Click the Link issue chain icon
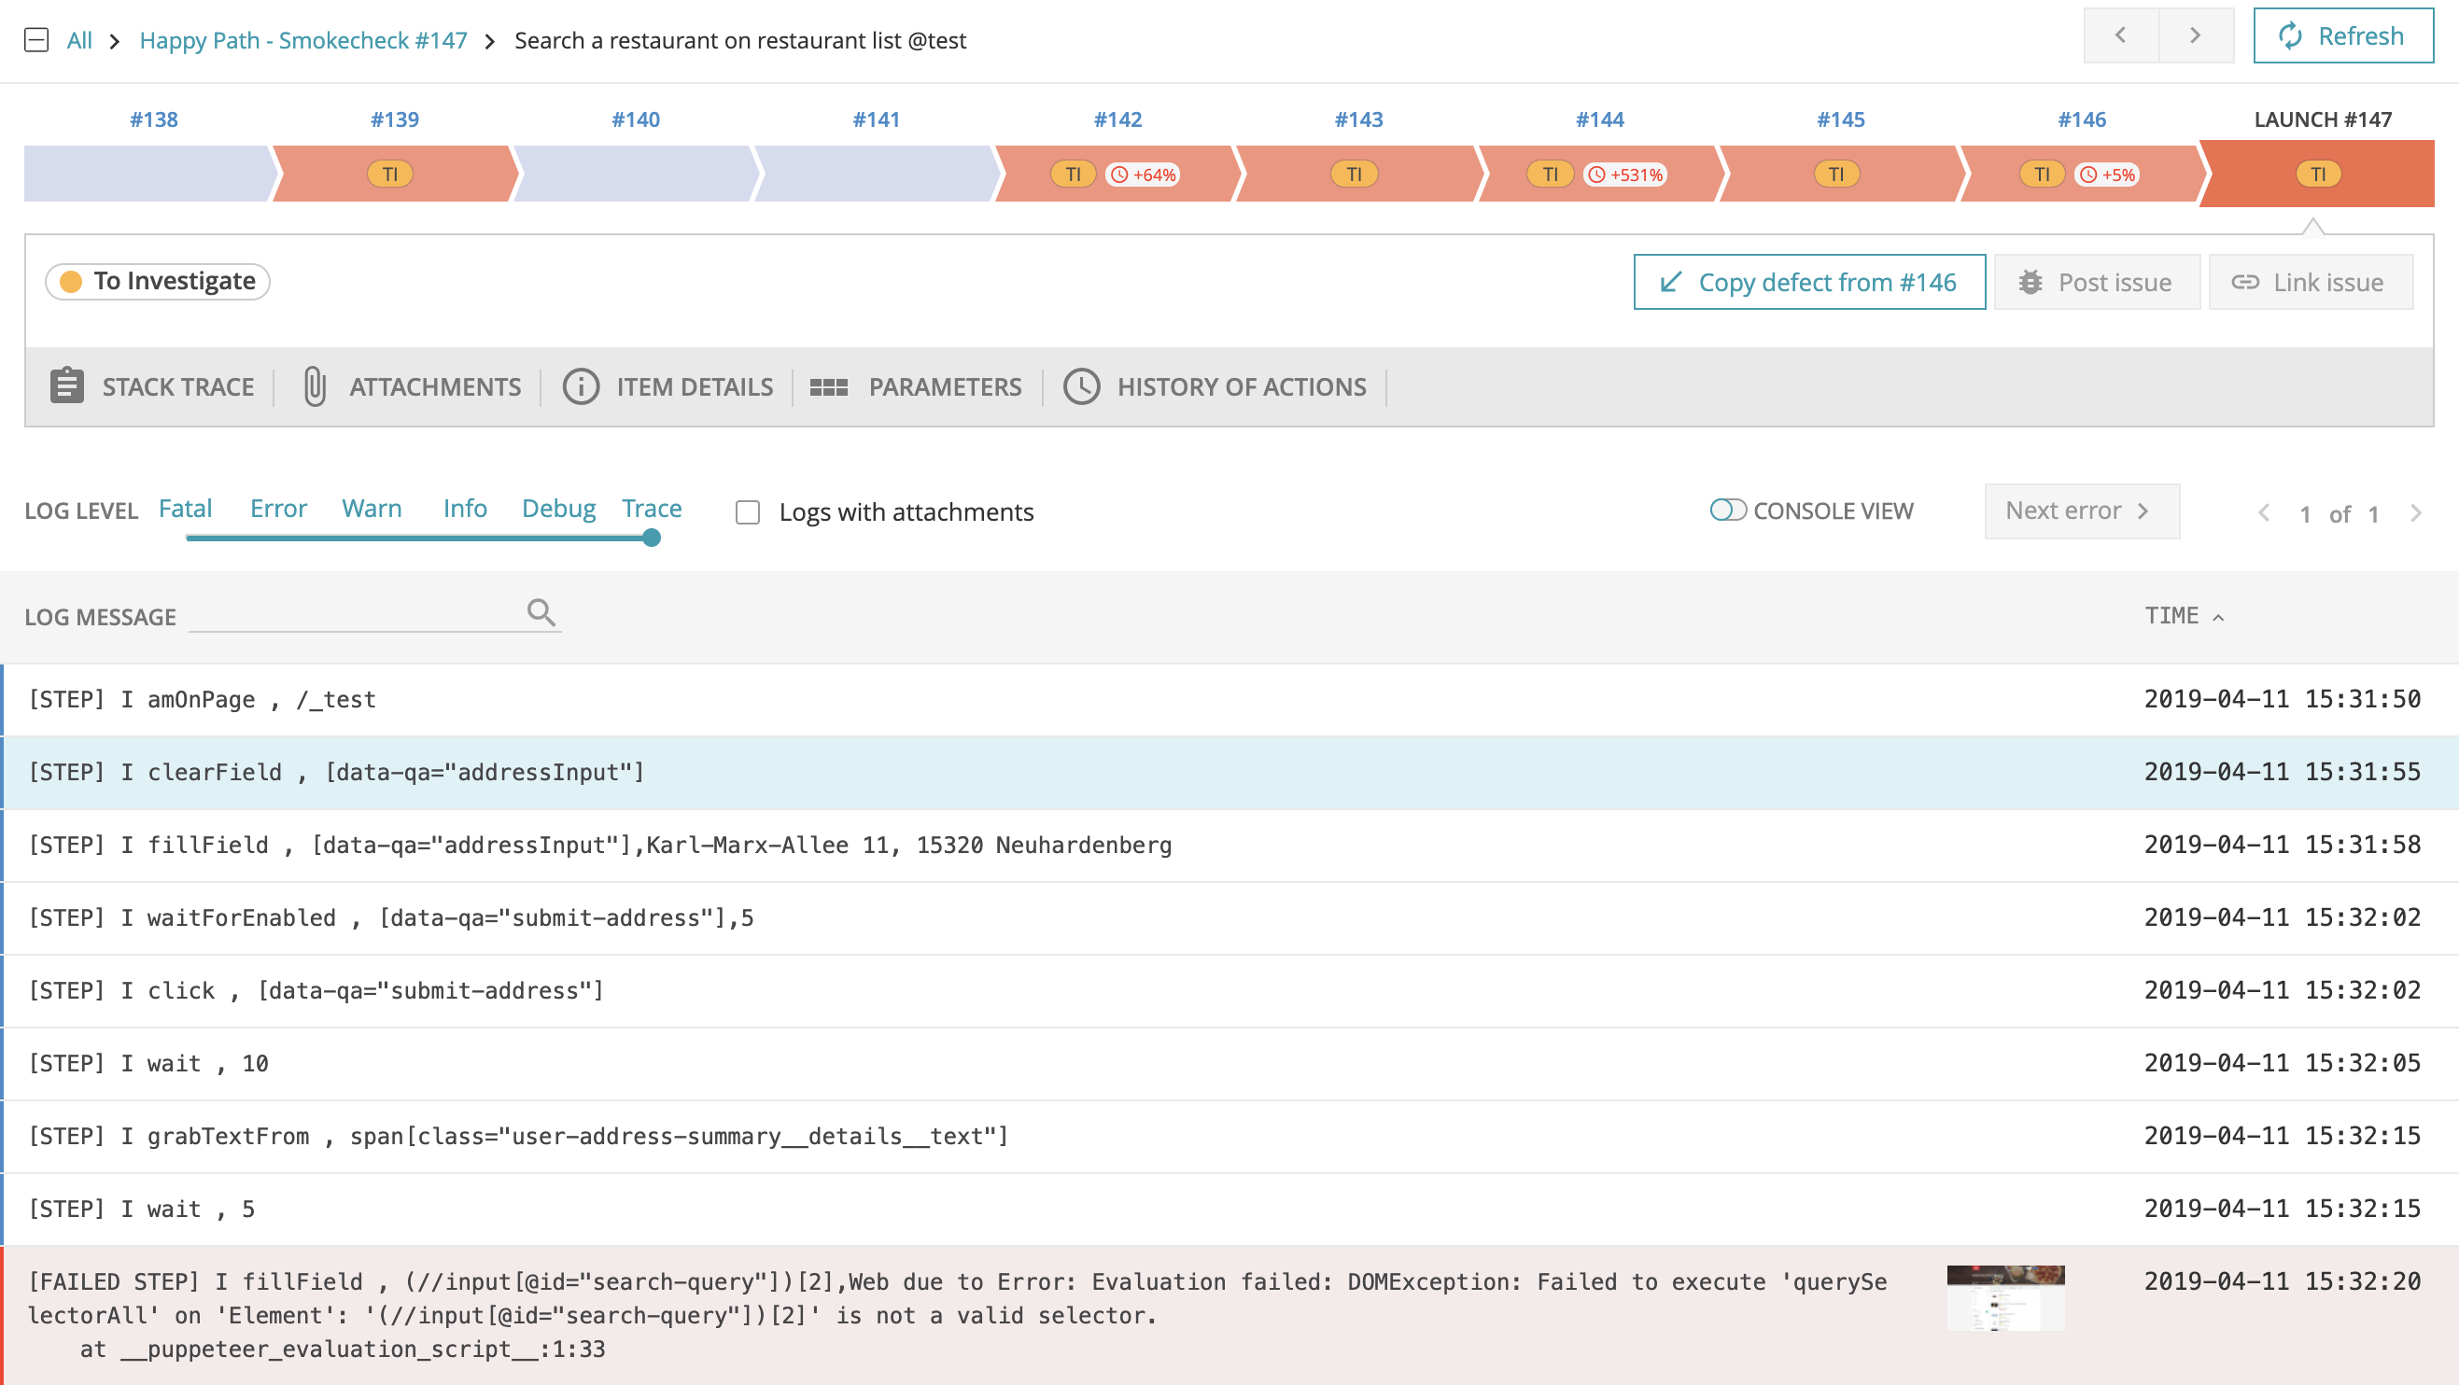Viewport: 2459px width, 1385px height. pyautogui.click(x=2244, y=283)
